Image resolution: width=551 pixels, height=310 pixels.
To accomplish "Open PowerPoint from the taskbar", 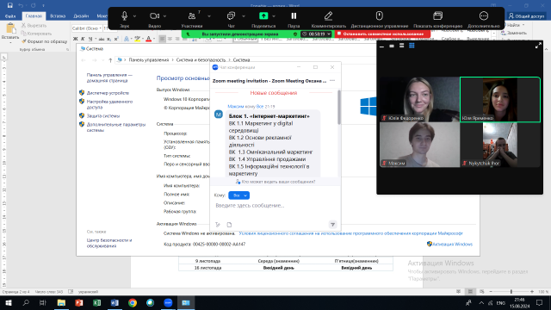I will (78, 302).
